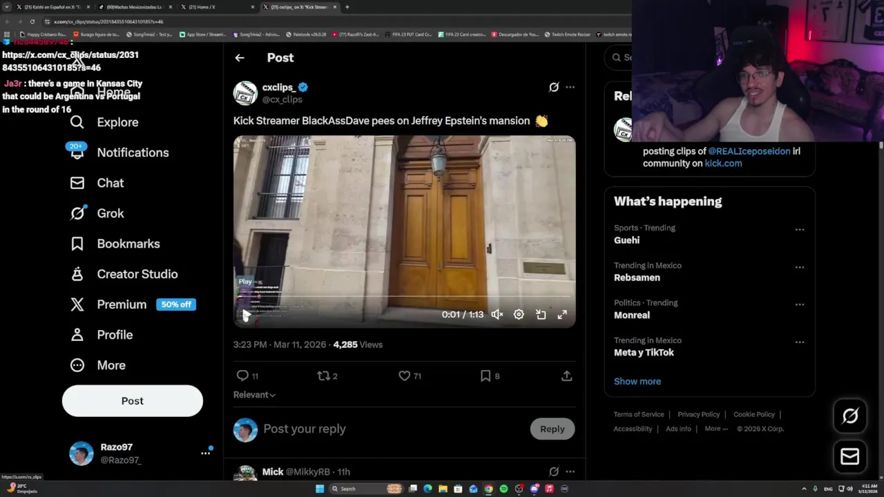884x497 pixels.
Task: Play the video with the play button
Action: point(245,315)
